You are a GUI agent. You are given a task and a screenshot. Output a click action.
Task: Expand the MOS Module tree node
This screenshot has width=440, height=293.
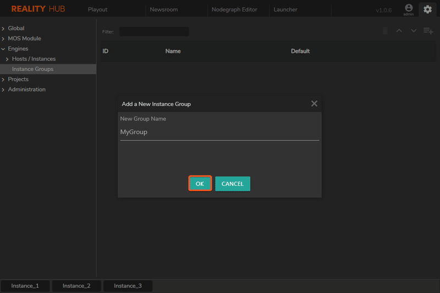pyautogui.click(x=3, y=38)
